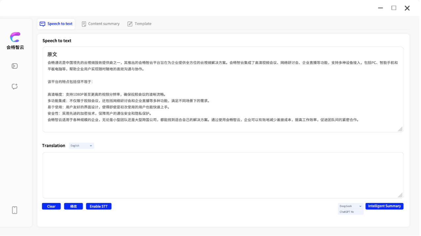Click the Enable STT button
This screenshot has height=236, width=421.
(99, 206)
